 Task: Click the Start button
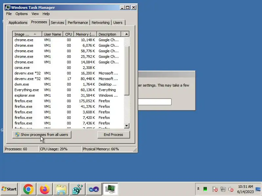[x=9, y=189]
